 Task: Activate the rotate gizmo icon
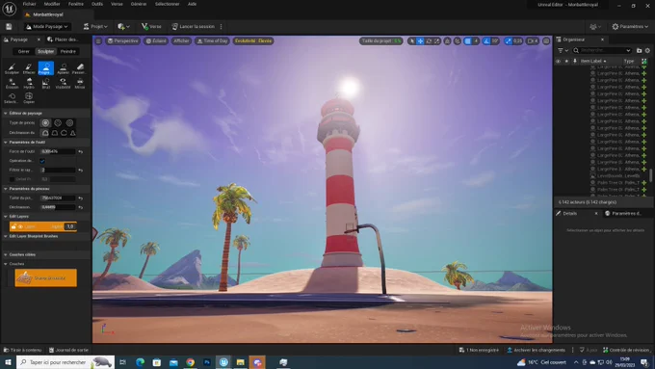pos(429,41)
